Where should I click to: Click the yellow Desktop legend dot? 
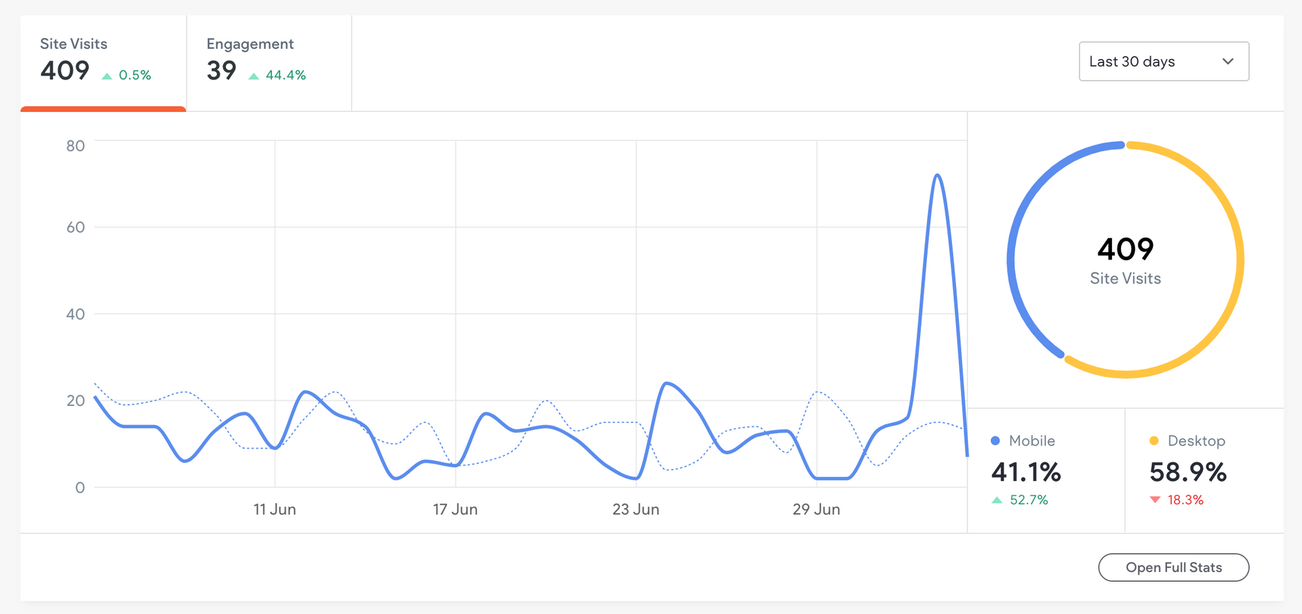point(1154,441)
